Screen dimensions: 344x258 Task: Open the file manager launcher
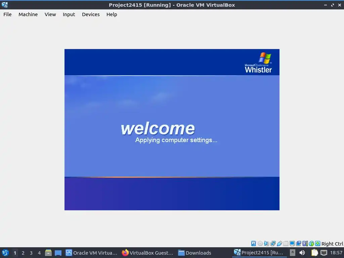48,253
